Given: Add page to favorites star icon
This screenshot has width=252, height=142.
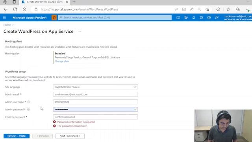Looking at the screenshot, I should [207, 9].
